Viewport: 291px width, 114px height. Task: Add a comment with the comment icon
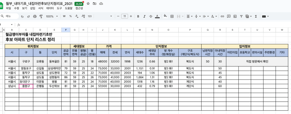tap(229, 16)
